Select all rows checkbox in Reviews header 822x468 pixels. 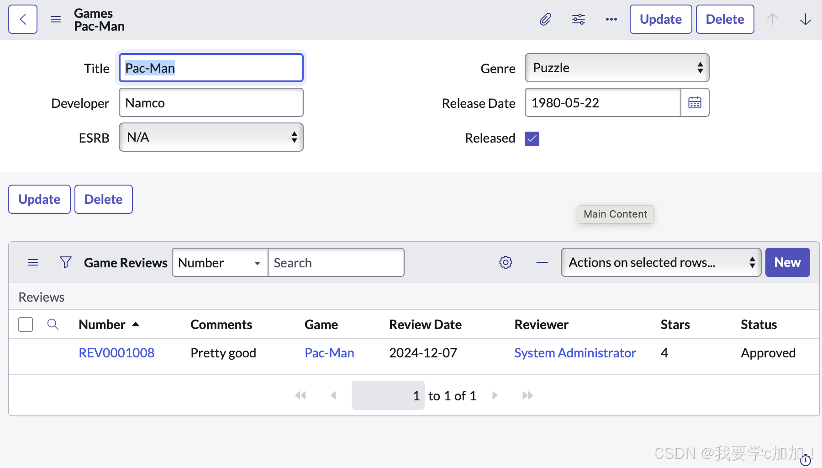pyautogui.click(x=26, y=324)
